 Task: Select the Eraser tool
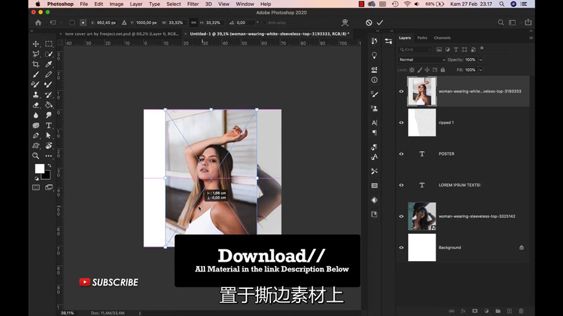pos(36,105)
